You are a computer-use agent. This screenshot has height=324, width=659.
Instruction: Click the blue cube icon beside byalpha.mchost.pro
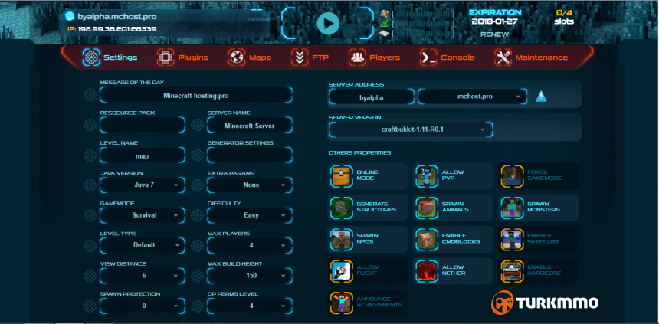coord(69,16)
